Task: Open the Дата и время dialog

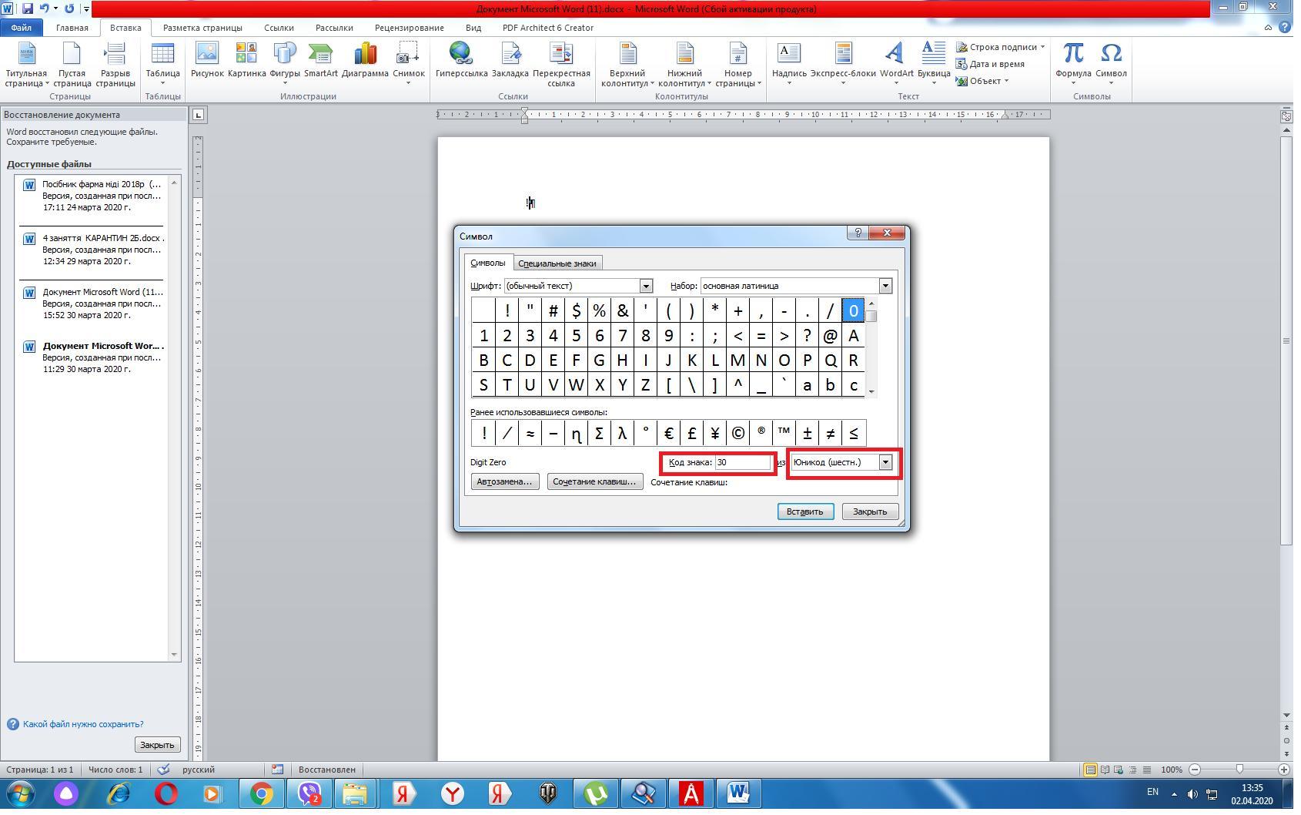Action: 991,64
